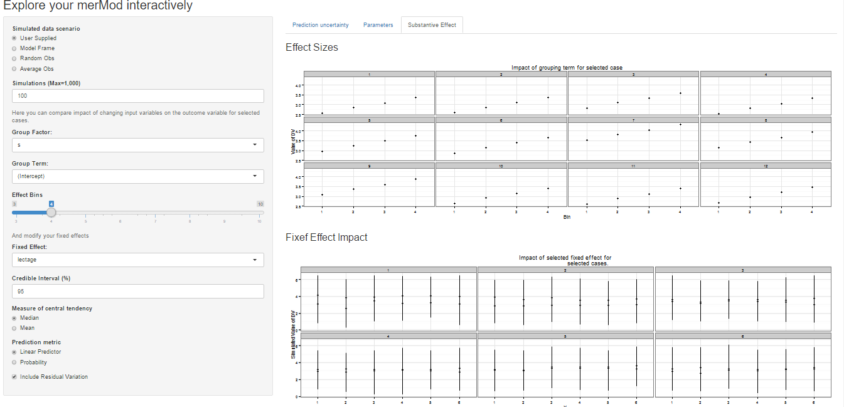Viewport: 844px width, 407px height.
Task: Switch prediction metric to Probability
Action: [x=14, y=362]
